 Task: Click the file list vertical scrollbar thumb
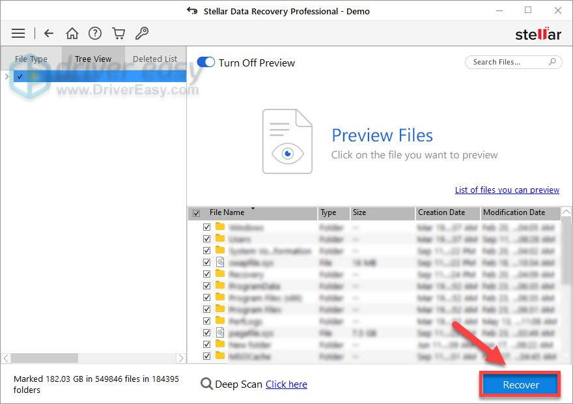point(566,250)
